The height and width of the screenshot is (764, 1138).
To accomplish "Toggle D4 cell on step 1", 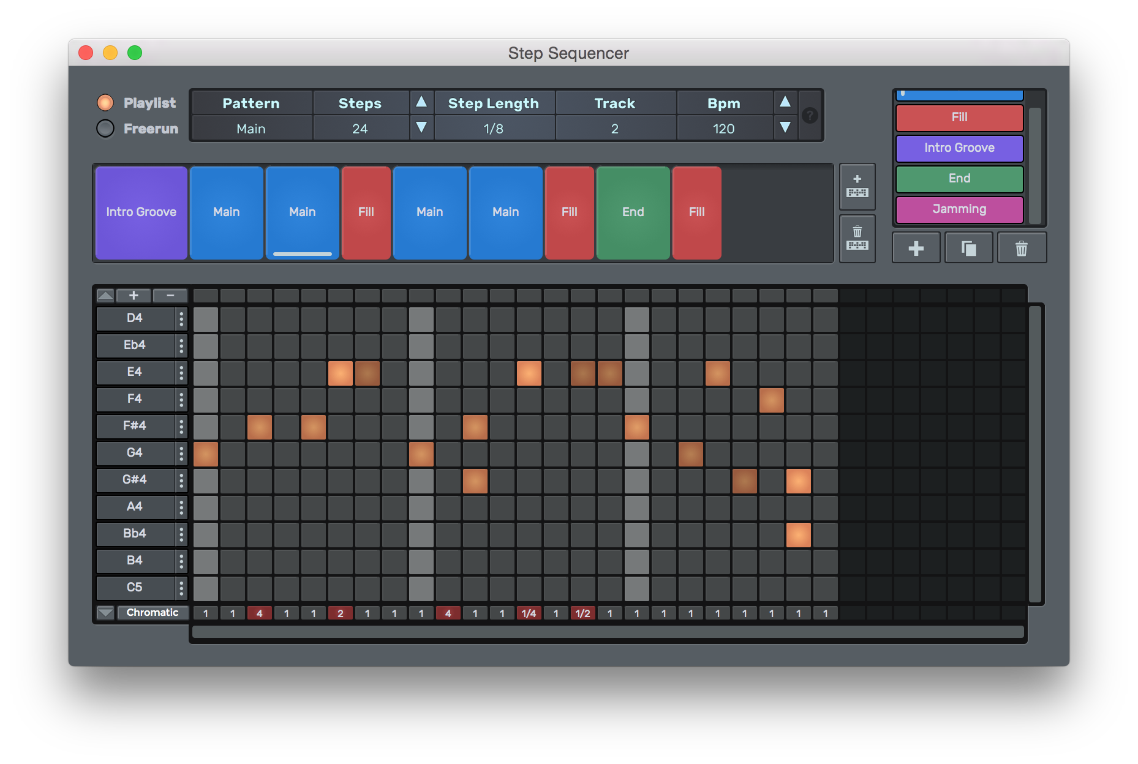I will pyautogui.click(x=206, y=320).
